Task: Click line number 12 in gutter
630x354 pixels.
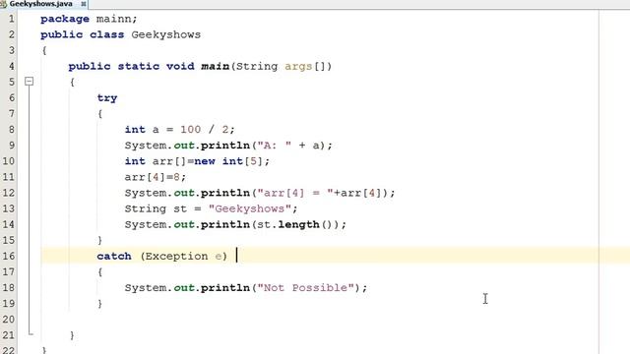Action: 8,193
